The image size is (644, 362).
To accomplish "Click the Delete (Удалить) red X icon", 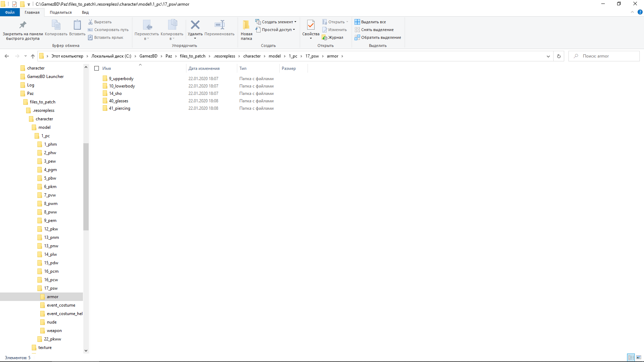I will pyautogui.click(x=195, y=25).
